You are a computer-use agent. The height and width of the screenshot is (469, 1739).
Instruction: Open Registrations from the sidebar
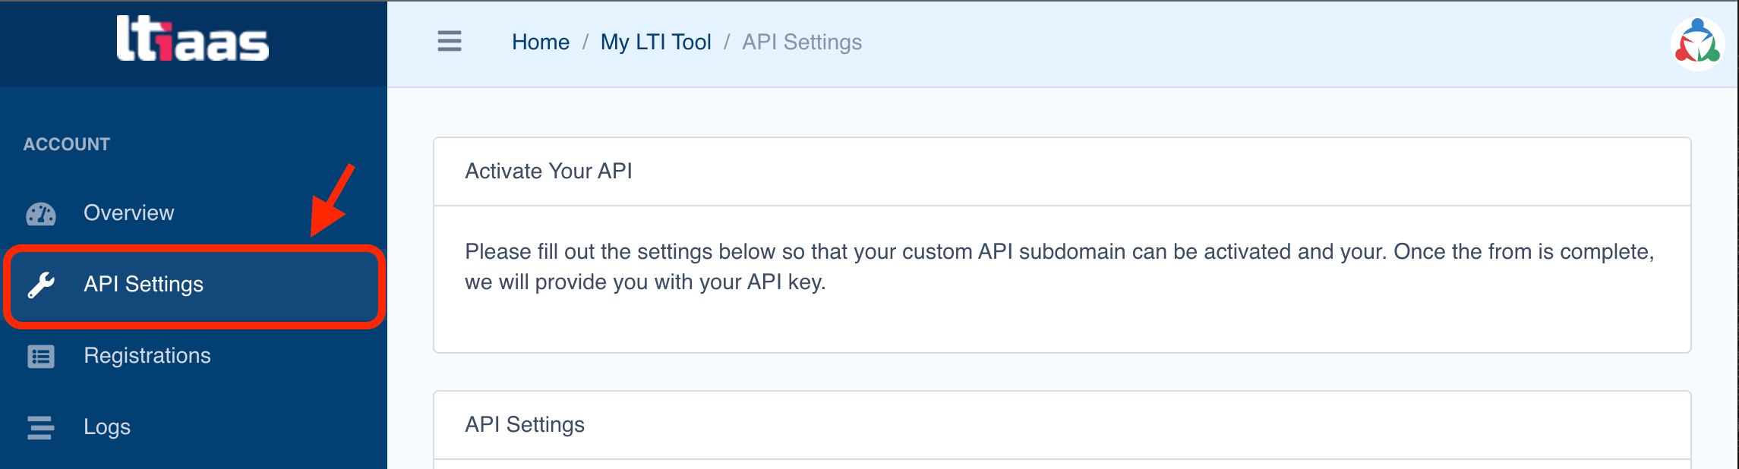[147, 356]
